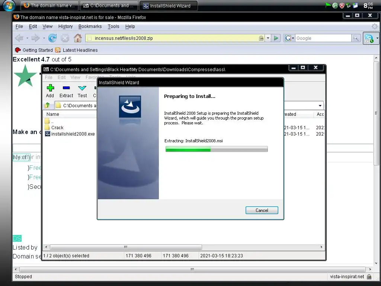This screenshot has width=381, height=286.
Task: Click the taskbar clock showing 8:06 PM
Action: point(368,5)
